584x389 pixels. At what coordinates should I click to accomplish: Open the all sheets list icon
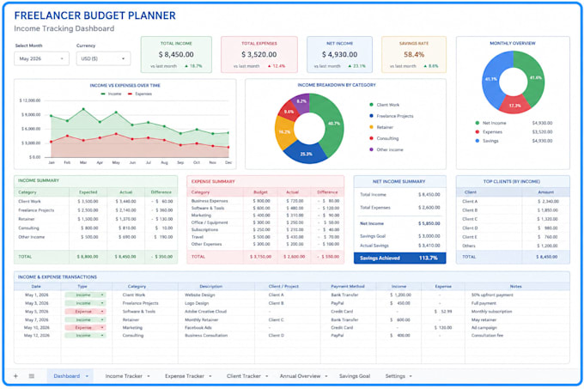[32, 376]
